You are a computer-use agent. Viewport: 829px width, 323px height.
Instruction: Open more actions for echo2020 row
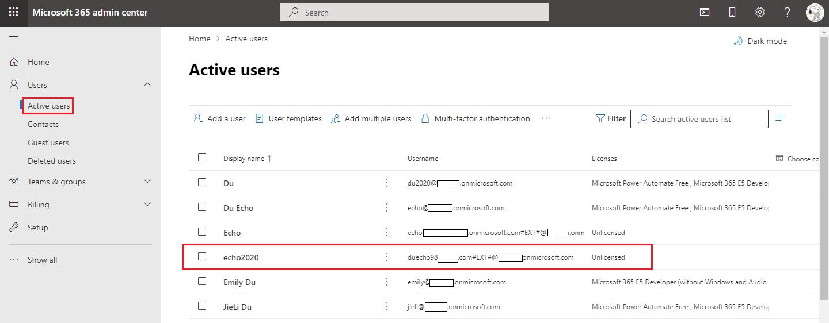387,257
